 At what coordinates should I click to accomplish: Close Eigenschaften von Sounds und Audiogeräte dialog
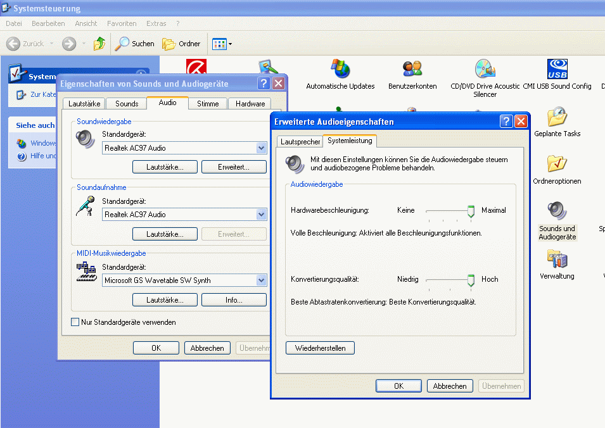[279, 84]
